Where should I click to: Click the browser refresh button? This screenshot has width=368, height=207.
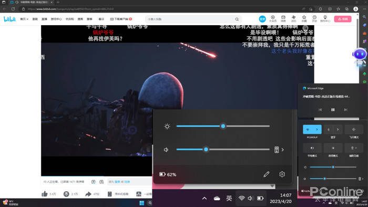coord(13,9)
